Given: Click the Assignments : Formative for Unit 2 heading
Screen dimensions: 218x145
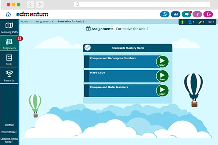Looking at the screenshot, I should [120, 29].
